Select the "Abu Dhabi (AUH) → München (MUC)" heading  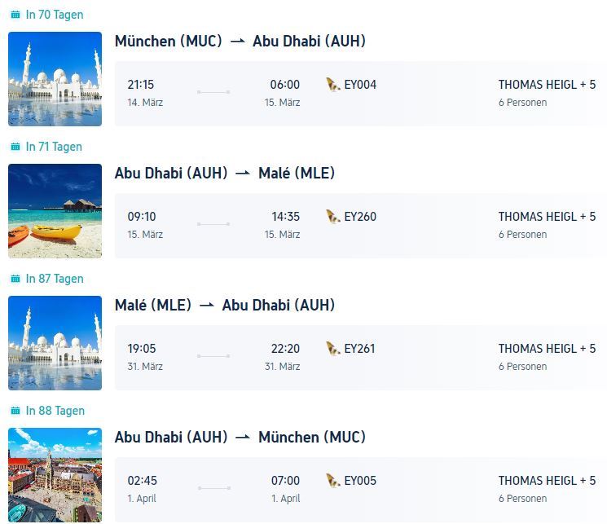(240, 438)
